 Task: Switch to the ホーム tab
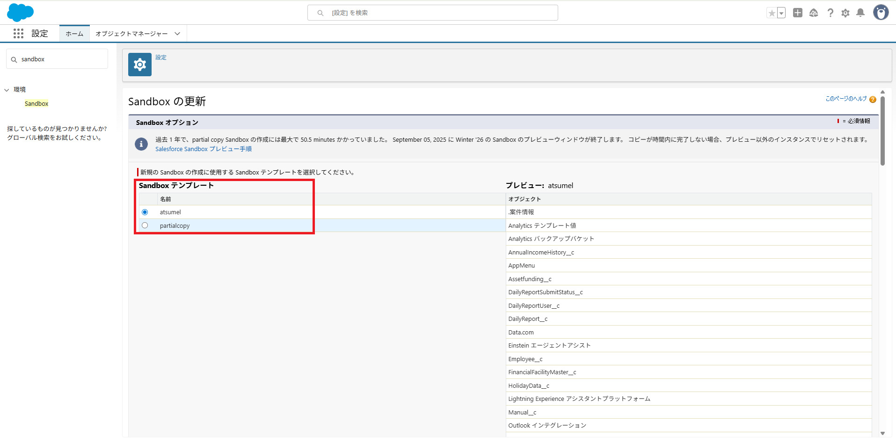click(74, 34)
